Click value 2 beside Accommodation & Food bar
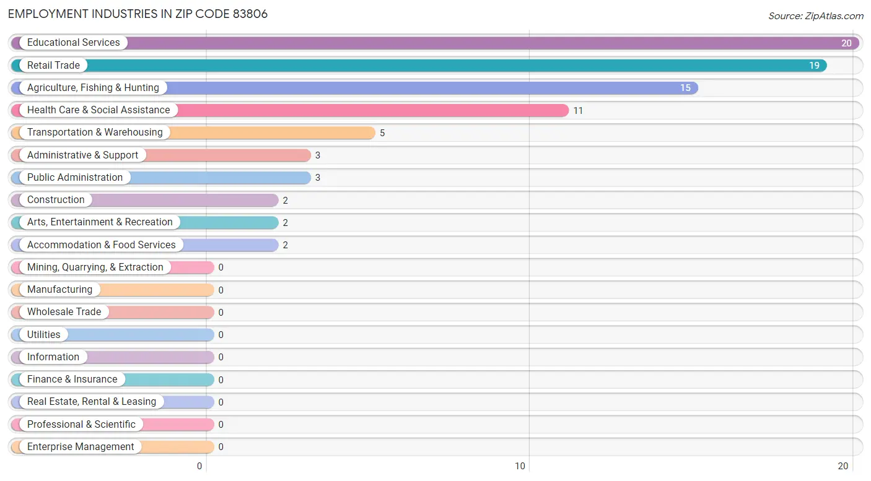 pyautogui.click(x=286, y=245)
